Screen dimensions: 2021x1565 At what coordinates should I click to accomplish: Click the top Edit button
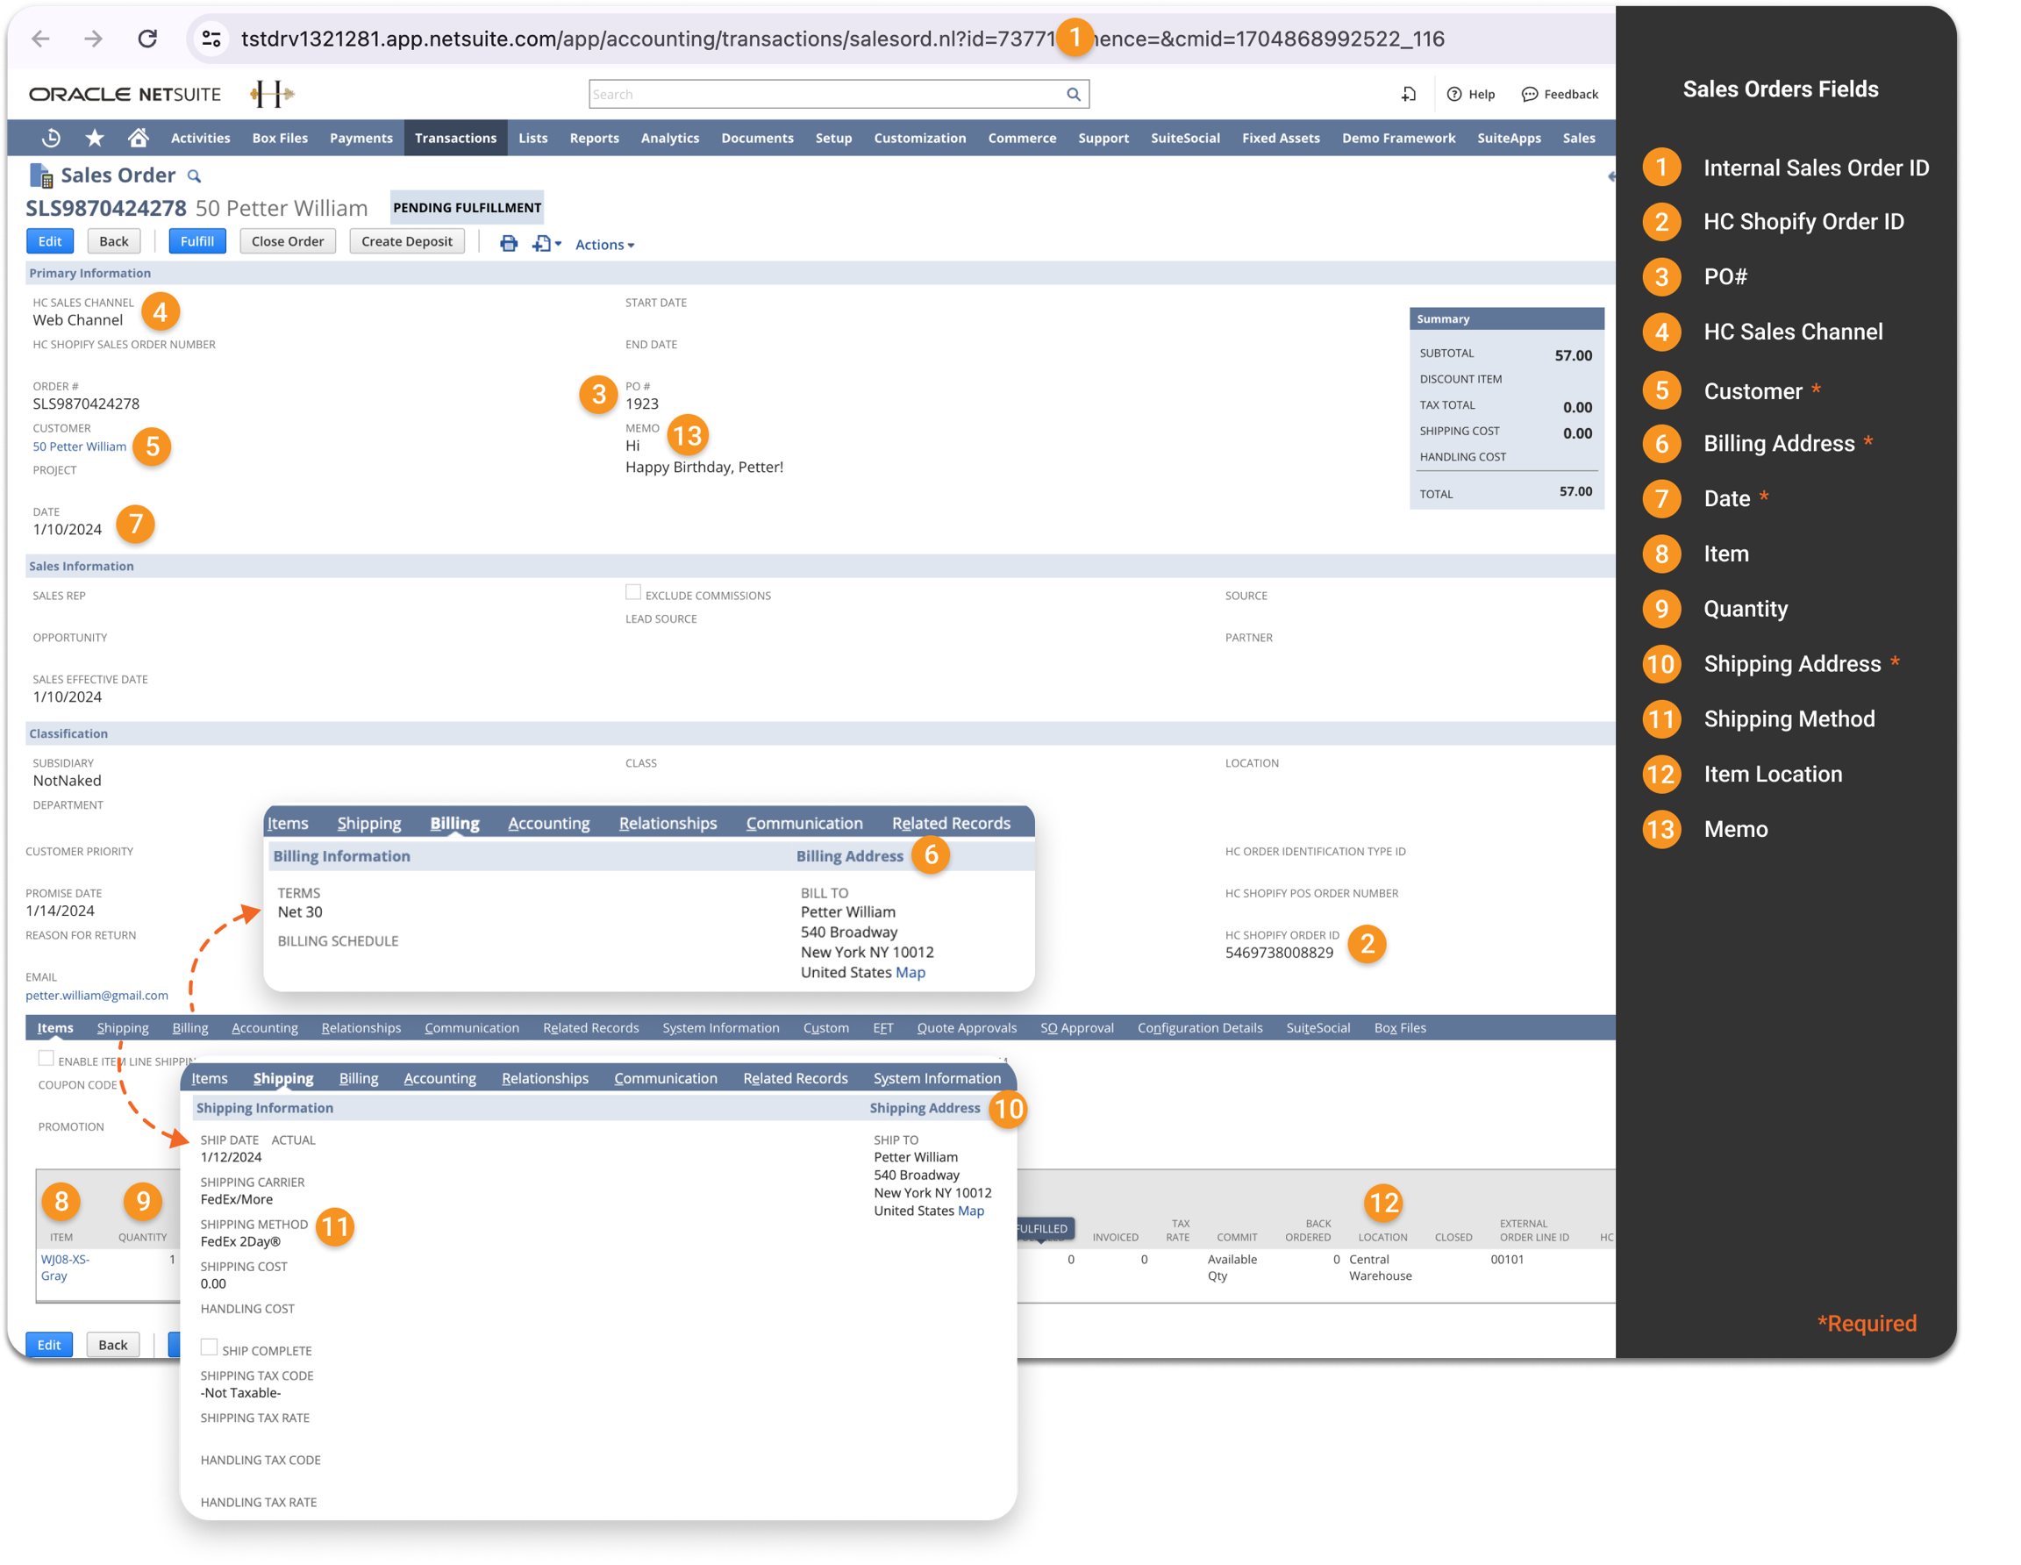[x=50, y=241]
